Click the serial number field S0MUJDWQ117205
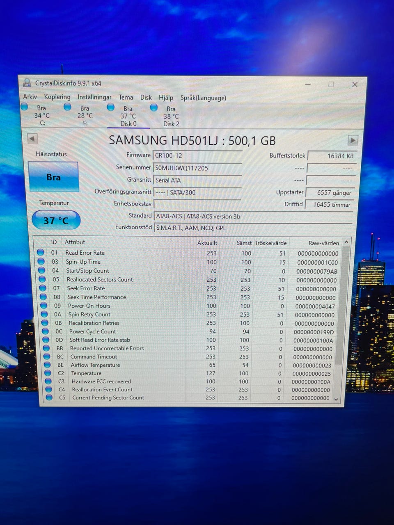Viewport: 394px width, 525px height. tap(197, 168)
